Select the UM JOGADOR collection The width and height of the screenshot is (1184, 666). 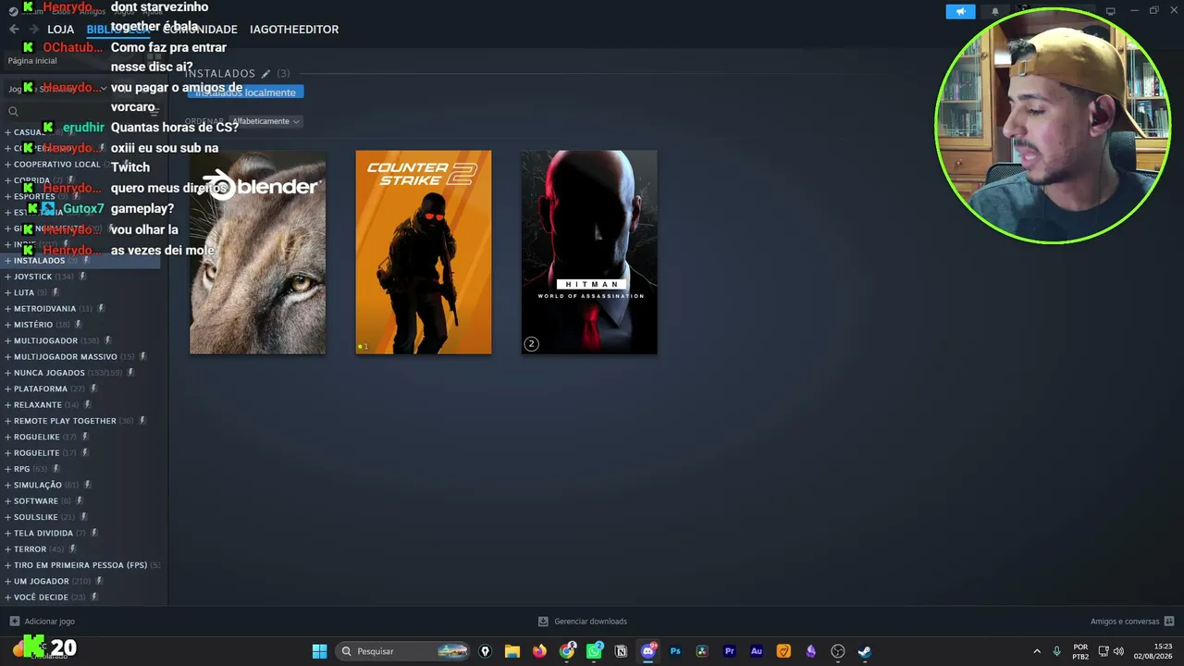42,582
